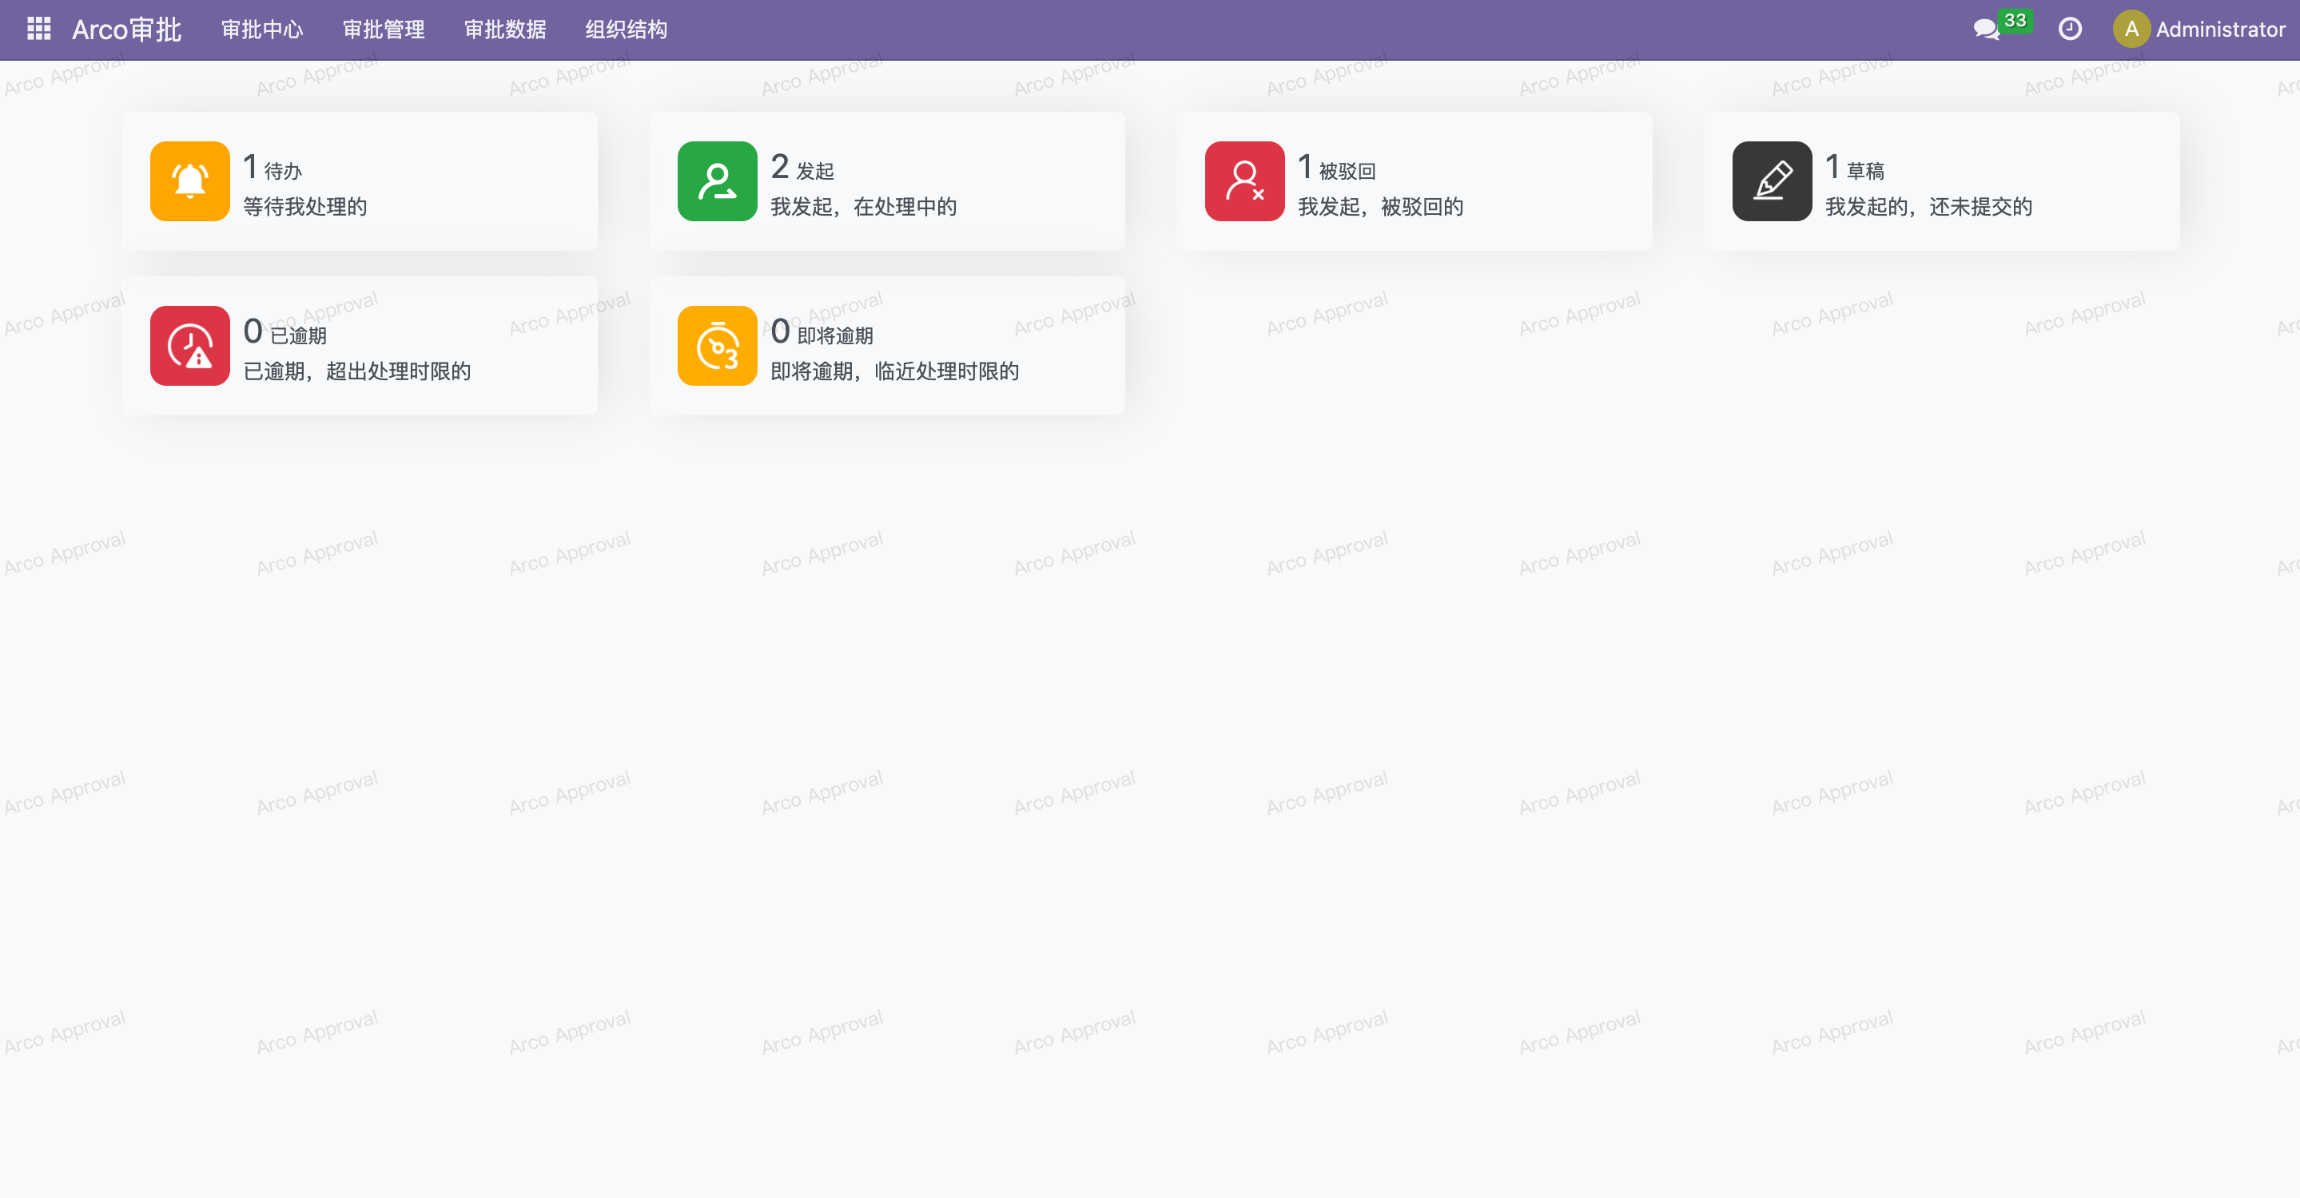
Task: Open the 审批数据 menu item
Action: click(504, 30)
